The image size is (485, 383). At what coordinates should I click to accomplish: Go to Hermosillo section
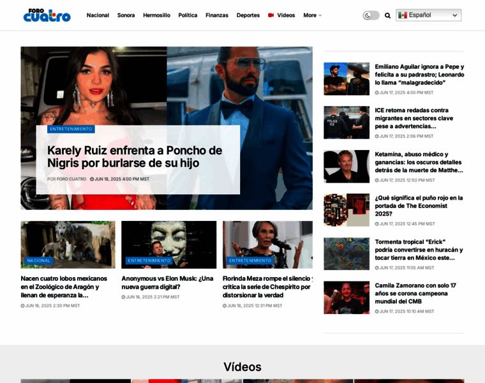click(x=156, y=15)
